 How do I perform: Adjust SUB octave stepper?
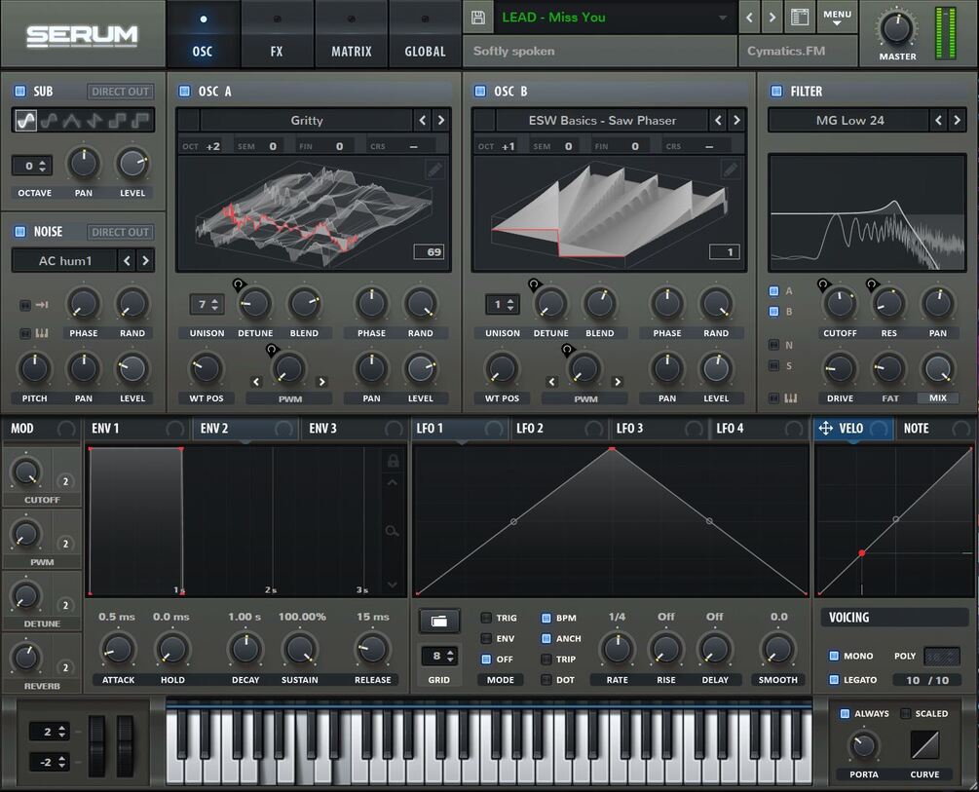[31, 167]
